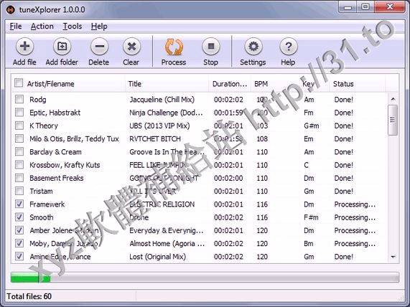
Task: Open the Help menu in menu bar
Action: point(99,27)
